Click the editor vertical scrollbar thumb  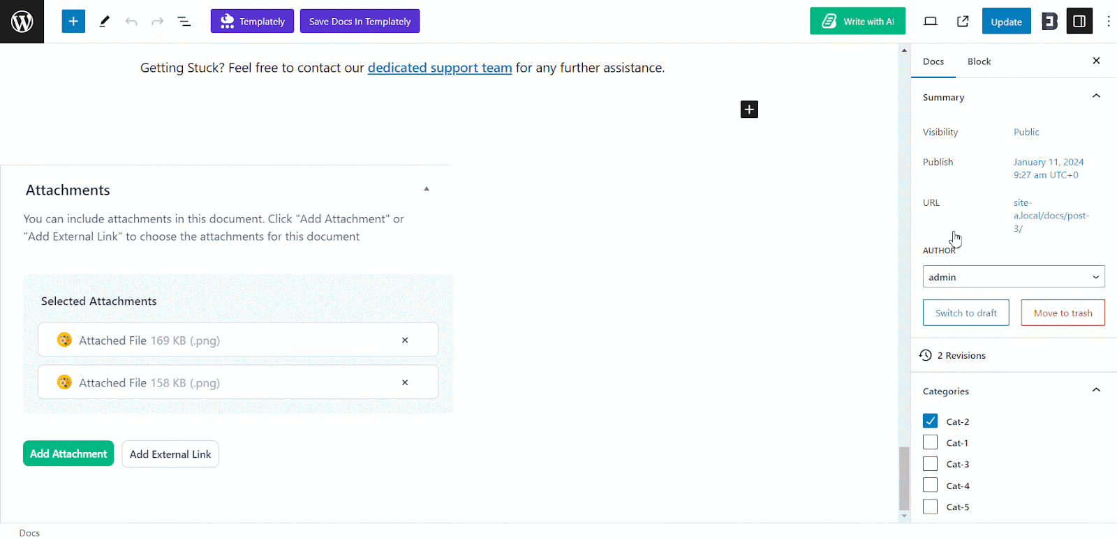pyautogui.click(x=904, y=479)
